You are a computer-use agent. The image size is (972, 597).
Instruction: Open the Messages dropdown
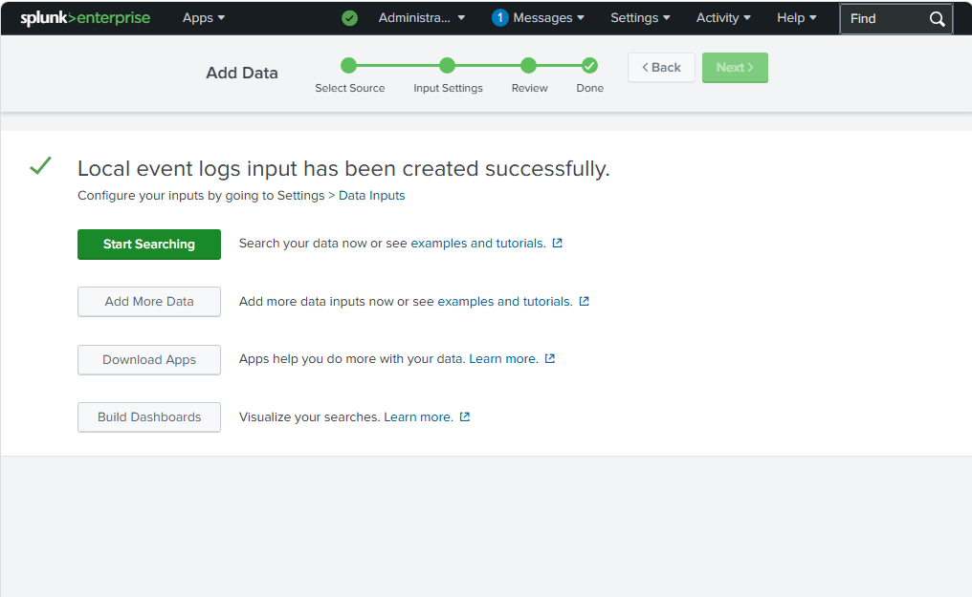click(x=548, y=18)
